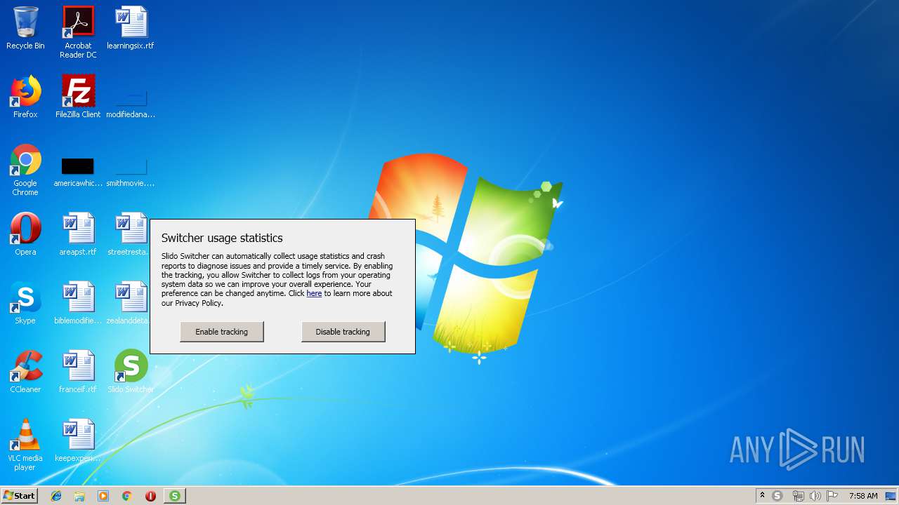899x505 pixels.
Task: Click Enable tracking button
Action: 222,332
